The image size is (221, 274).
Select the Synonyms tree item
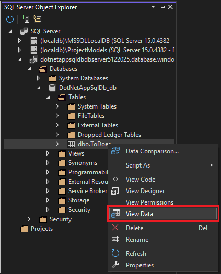(x=83, y=163)
